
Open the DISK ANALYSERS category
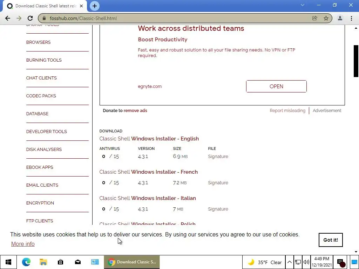pyautogui.click(x=44, y=149)
